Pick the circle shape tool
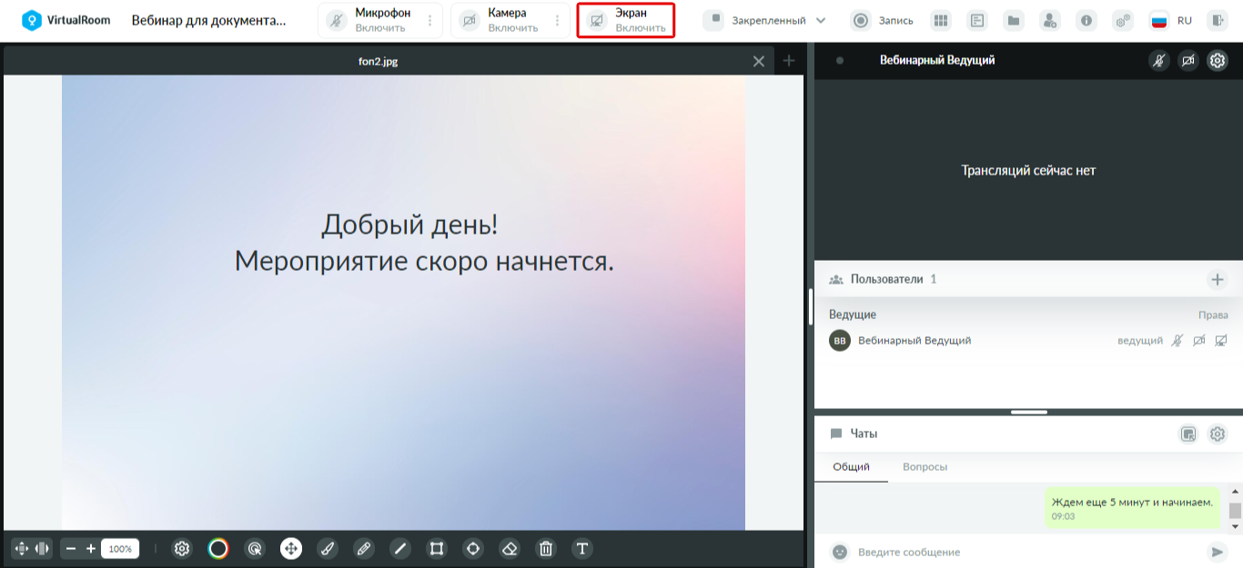Image resolution: width=1243 pixels, height=568 pixels. click(x=473, y=548)
